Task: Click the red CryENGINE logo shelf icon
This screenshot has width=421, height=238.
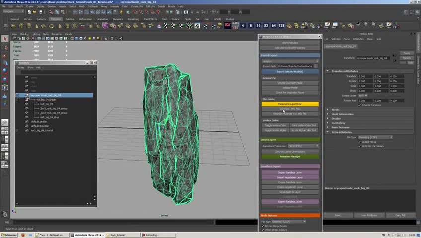Action: coord(228,25)
